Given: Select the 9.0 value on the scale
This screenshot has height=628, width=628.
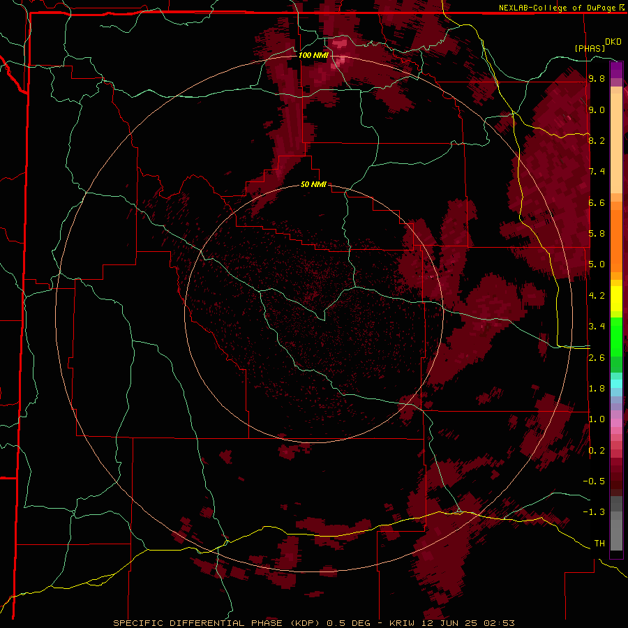Looking at the screenshot, I should click(x=597, y=110).
